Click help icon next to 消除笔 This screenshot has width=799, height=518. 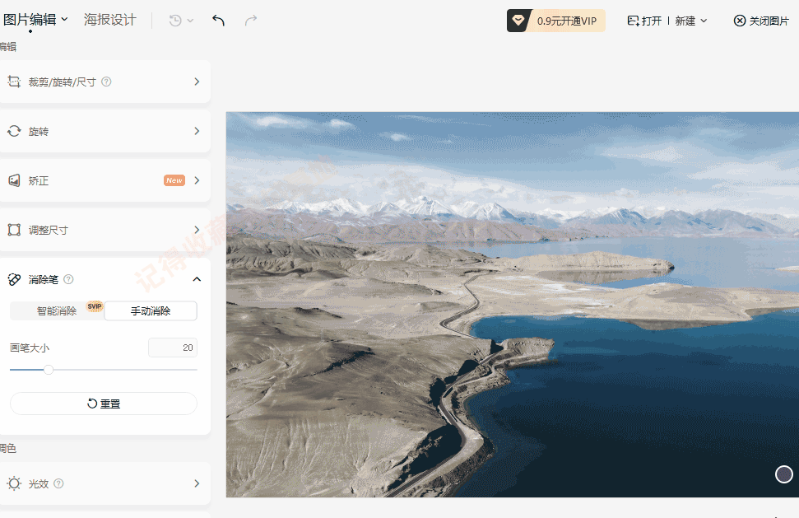coord(68,279)
